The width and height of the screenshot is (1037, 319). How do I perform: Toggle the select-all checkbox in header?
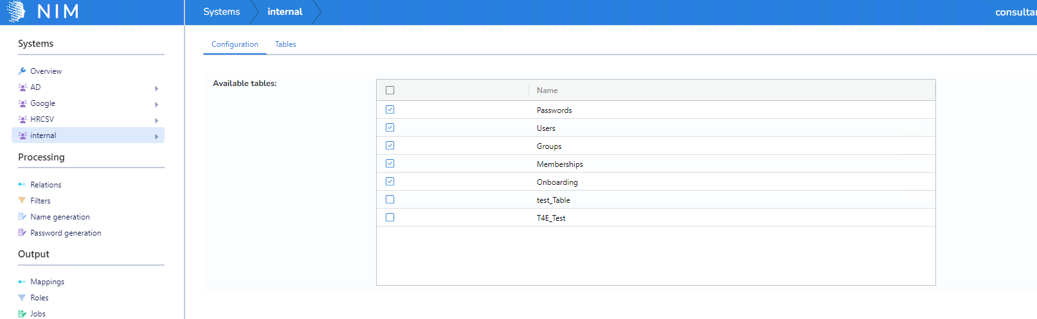[x=390, y=91]
